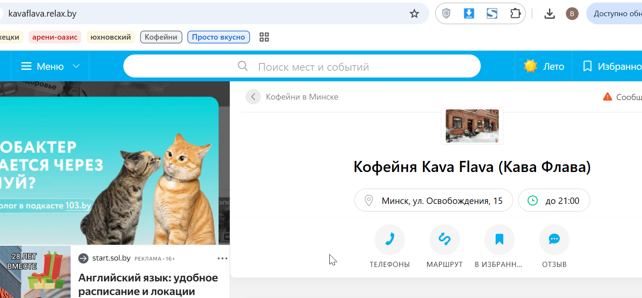This screenshot has width=642, height=298.
Task: Open the S-shaped extension icon
Action: 492,14
